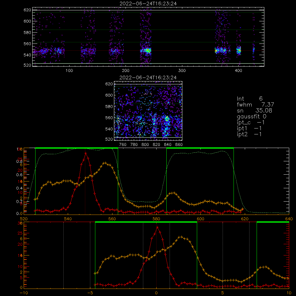Click the small square image's timestamp title
The image size is (296, 296).
(x=148, y=78)
